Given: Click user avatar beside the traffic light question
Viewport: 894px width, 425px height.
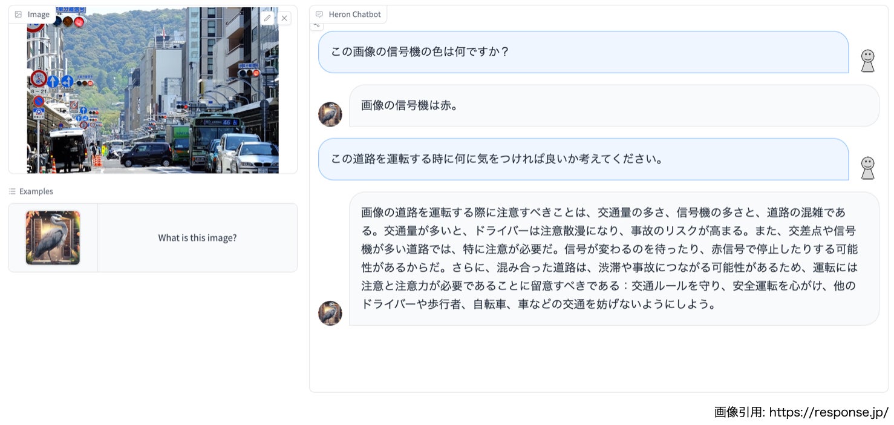Looking at the screenshot, I should click(x=867, y=61).
